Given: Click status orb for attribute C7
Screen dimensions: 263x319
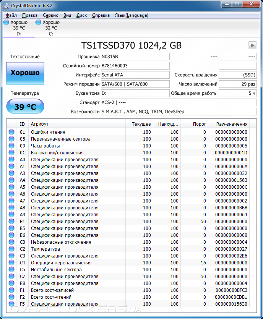Looking at the screenshot, I should [11, 276].
